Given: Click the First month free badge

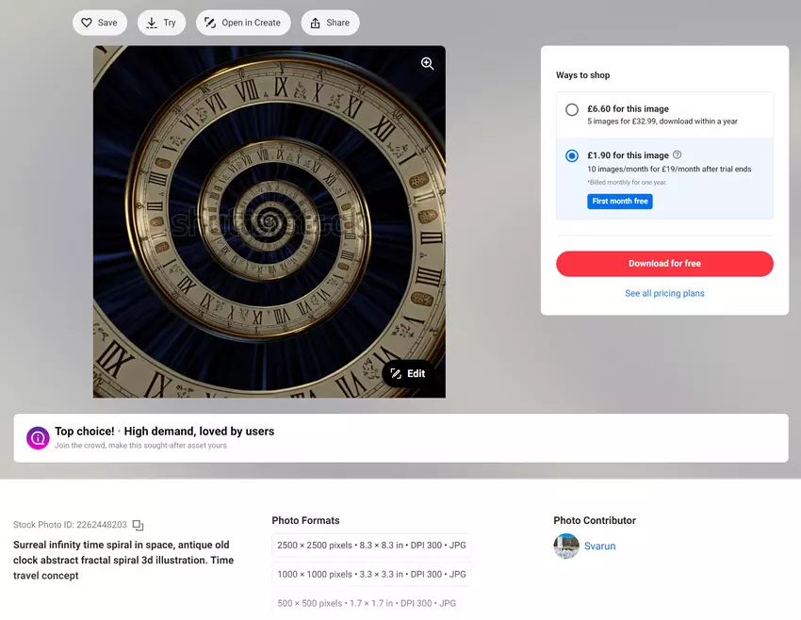Looking at the screenshot, I should coord(619,202).
